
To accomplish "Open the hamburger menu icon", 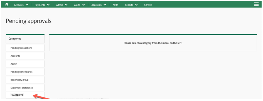I will (256, 4).
